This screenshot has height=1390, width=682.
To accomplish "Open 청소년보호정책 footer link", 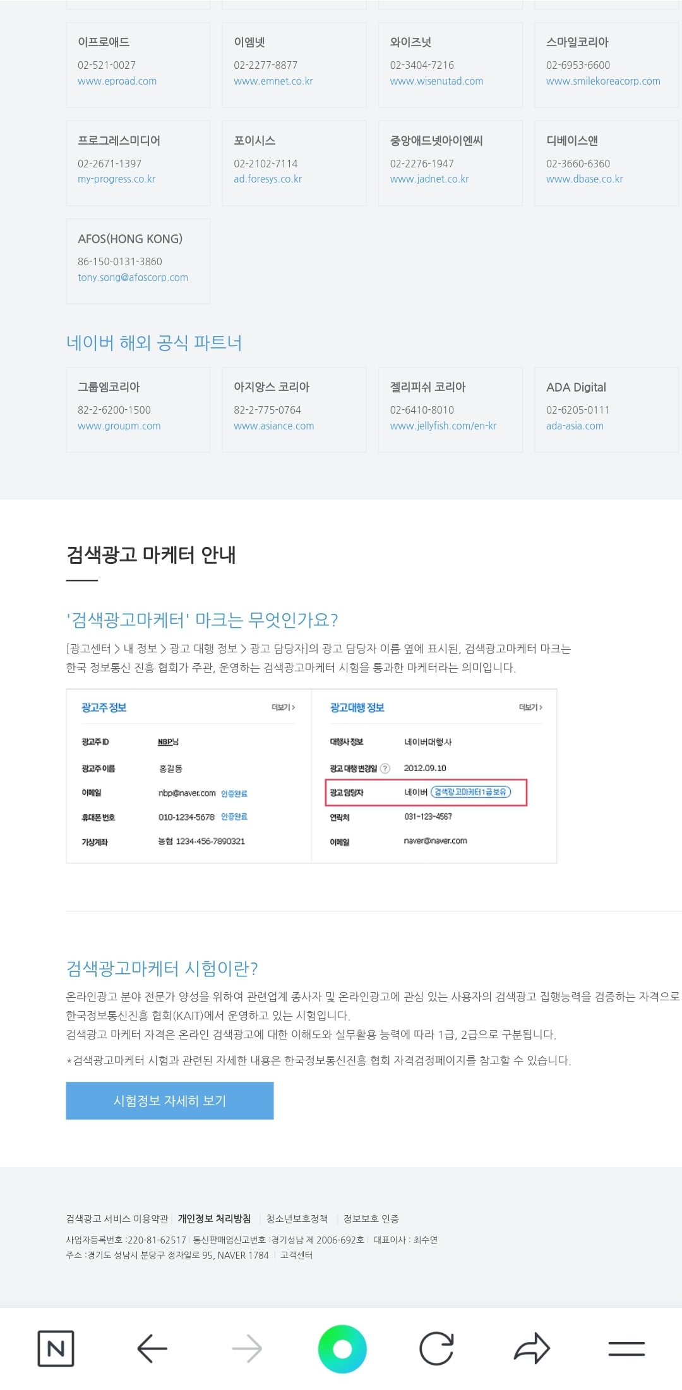I will [x=297, y=1219].
